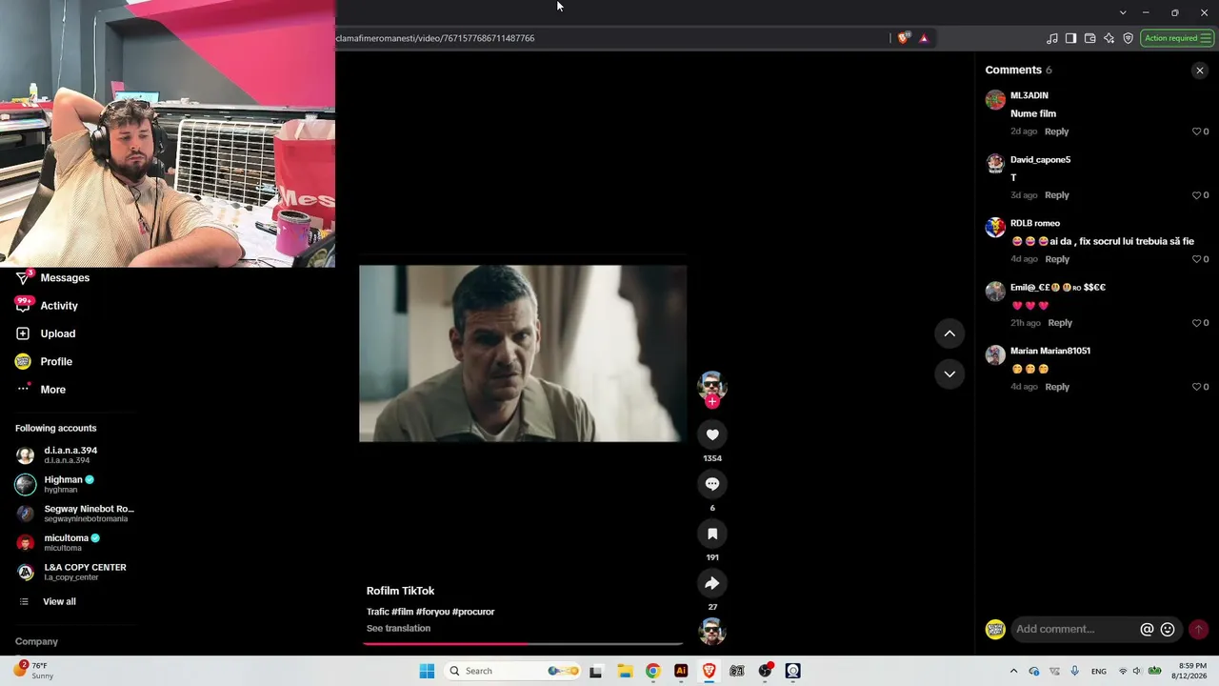The image size is (1219, 686).
Task: Reply to Marian Marian81051's comment
Action: [1056, 387]
